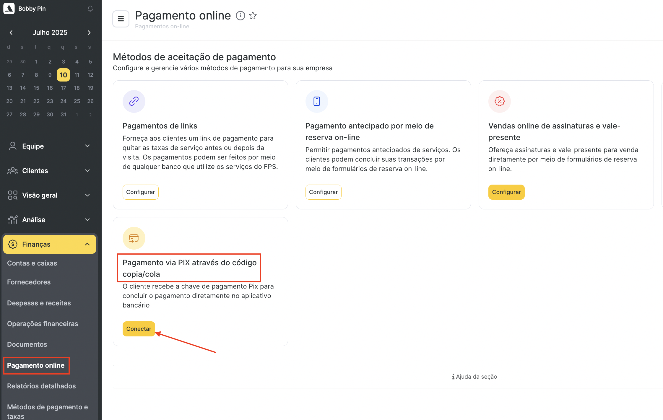Click the Pagamento via PIX card title
Viewport: 663px width, 420px height.
[189, 268]
